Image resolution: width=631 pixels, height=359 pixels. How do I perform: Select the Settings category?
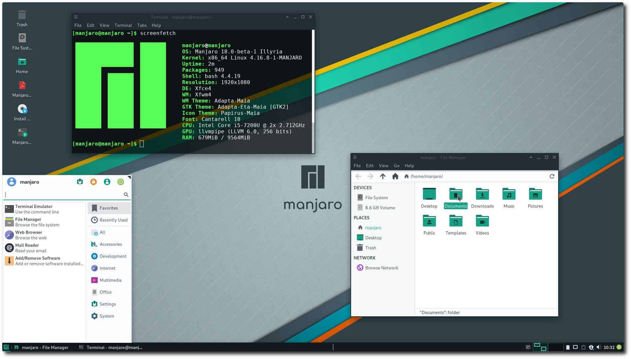[x=109, y=304]
